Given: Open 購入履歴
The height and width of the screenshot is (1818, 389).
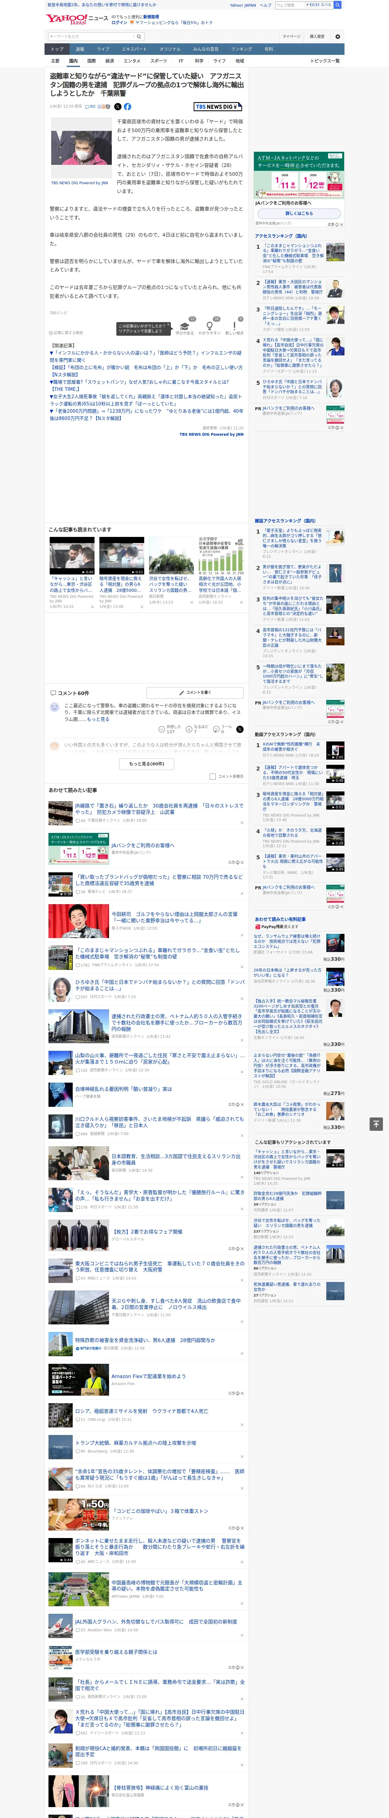Looking at the screenshot, I should coord(317,37).
